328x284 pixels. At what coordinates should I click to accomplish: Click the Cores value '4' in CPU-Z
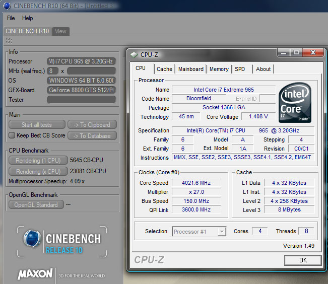[260, 231]
